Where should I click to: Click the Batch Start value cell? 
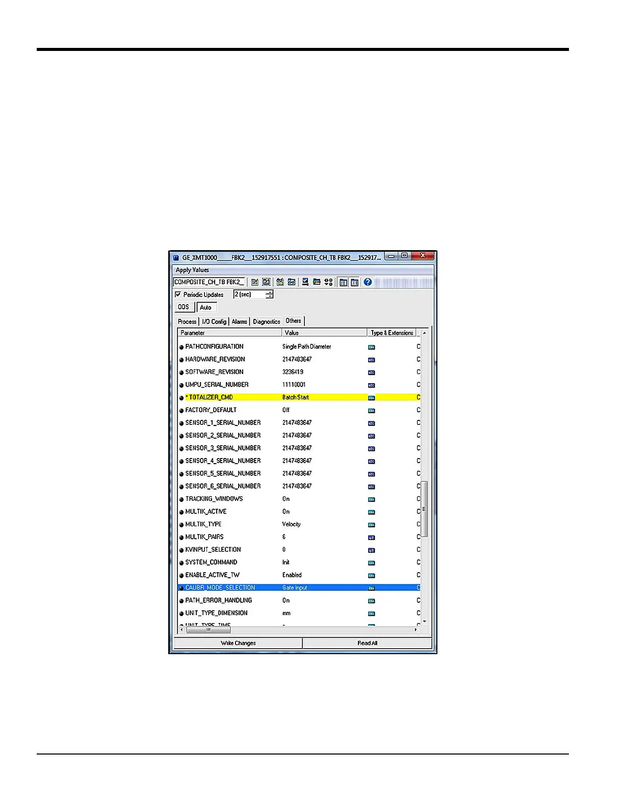tap(296, 397)
